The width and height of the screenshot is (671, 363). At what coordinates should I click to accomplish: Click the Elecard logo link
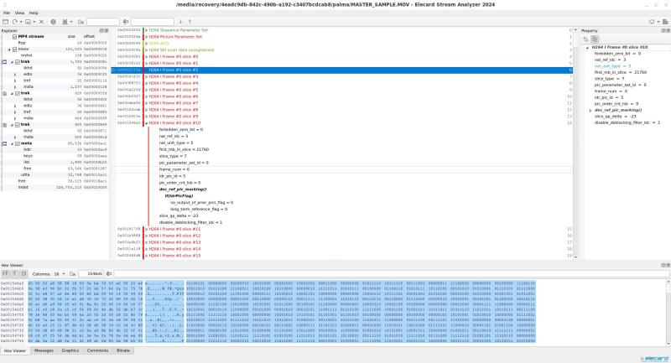(656, 358)
